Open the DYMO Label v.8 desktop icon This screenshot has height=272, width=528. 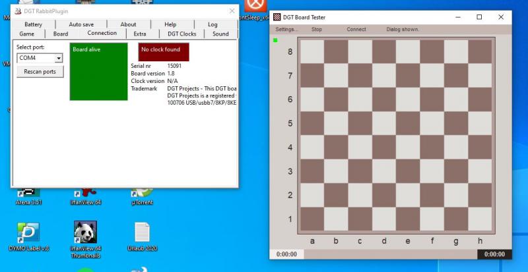(28, 233)
